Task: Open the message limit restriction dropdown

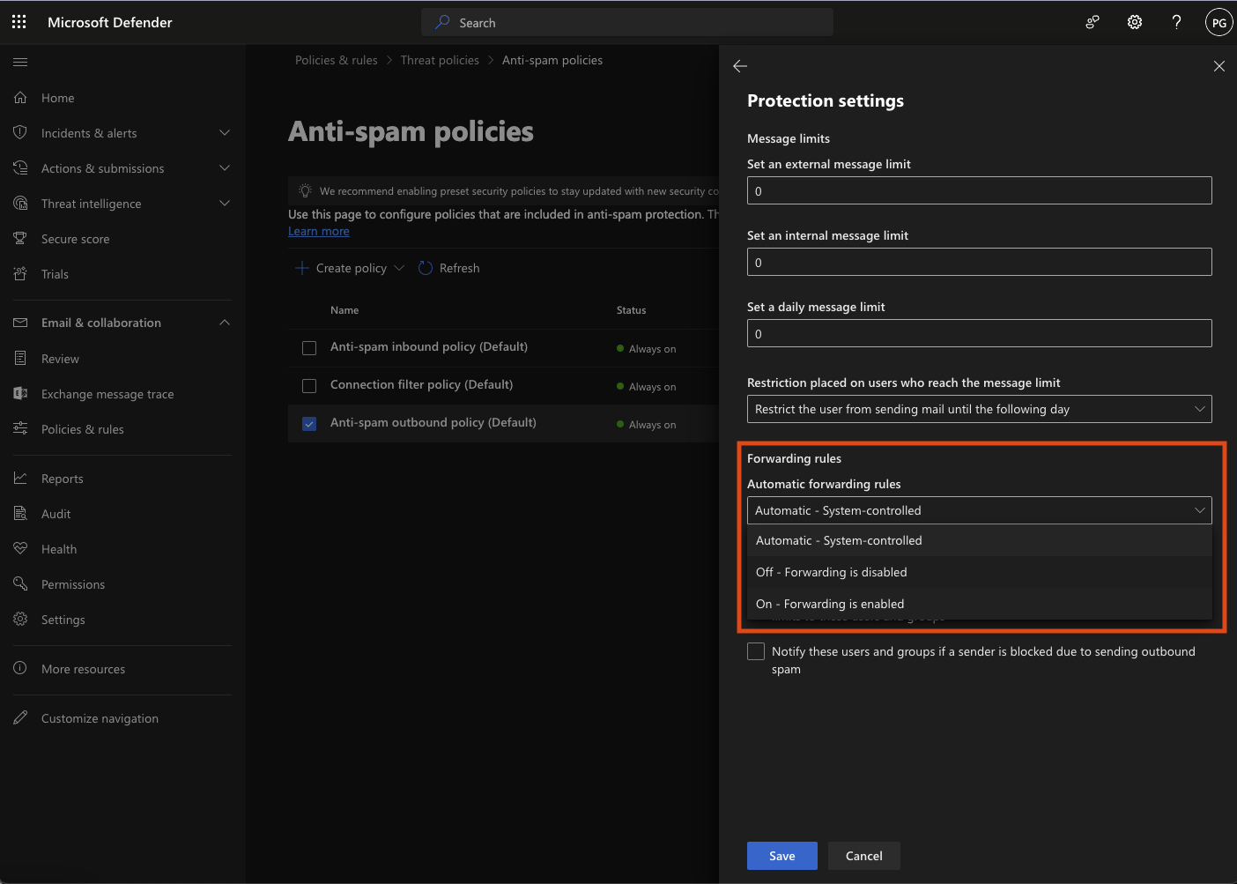Action: (x=979, y=409)
